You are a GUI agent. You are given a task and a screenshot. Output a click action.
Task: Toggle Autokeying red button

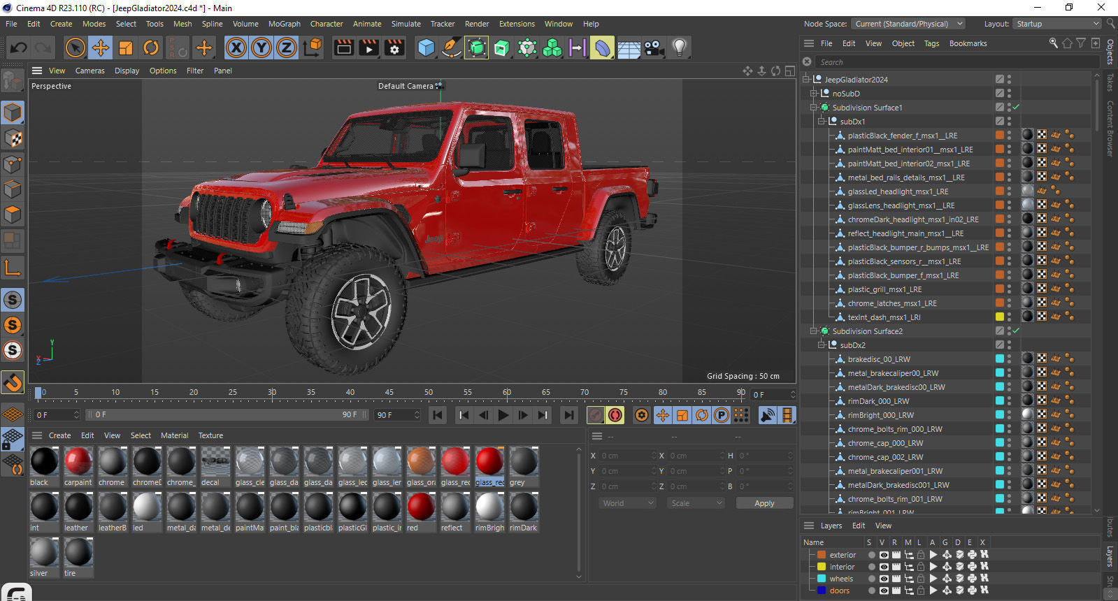pyautogui.click(x=615, y=415)
